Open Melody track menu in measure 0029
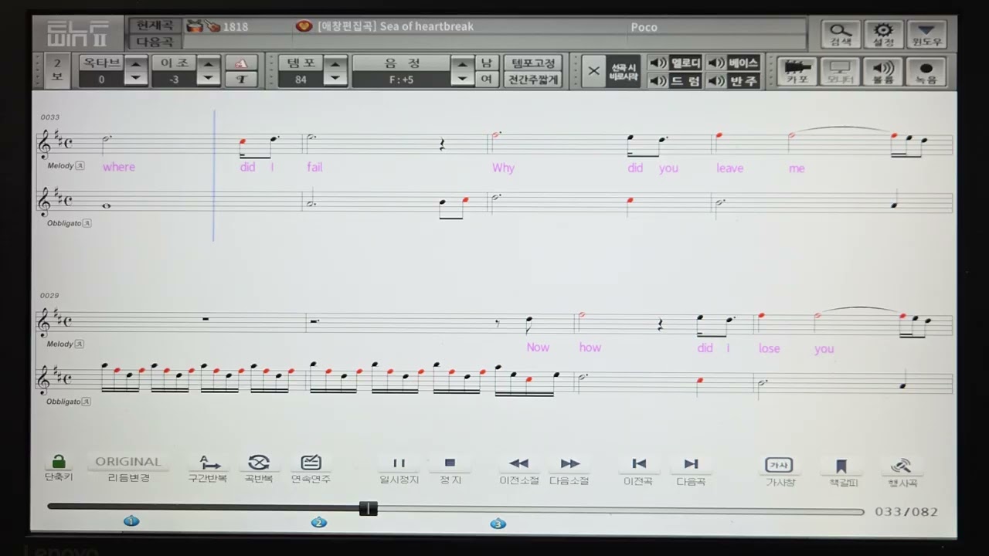989x556 pixels. (80, 344)
